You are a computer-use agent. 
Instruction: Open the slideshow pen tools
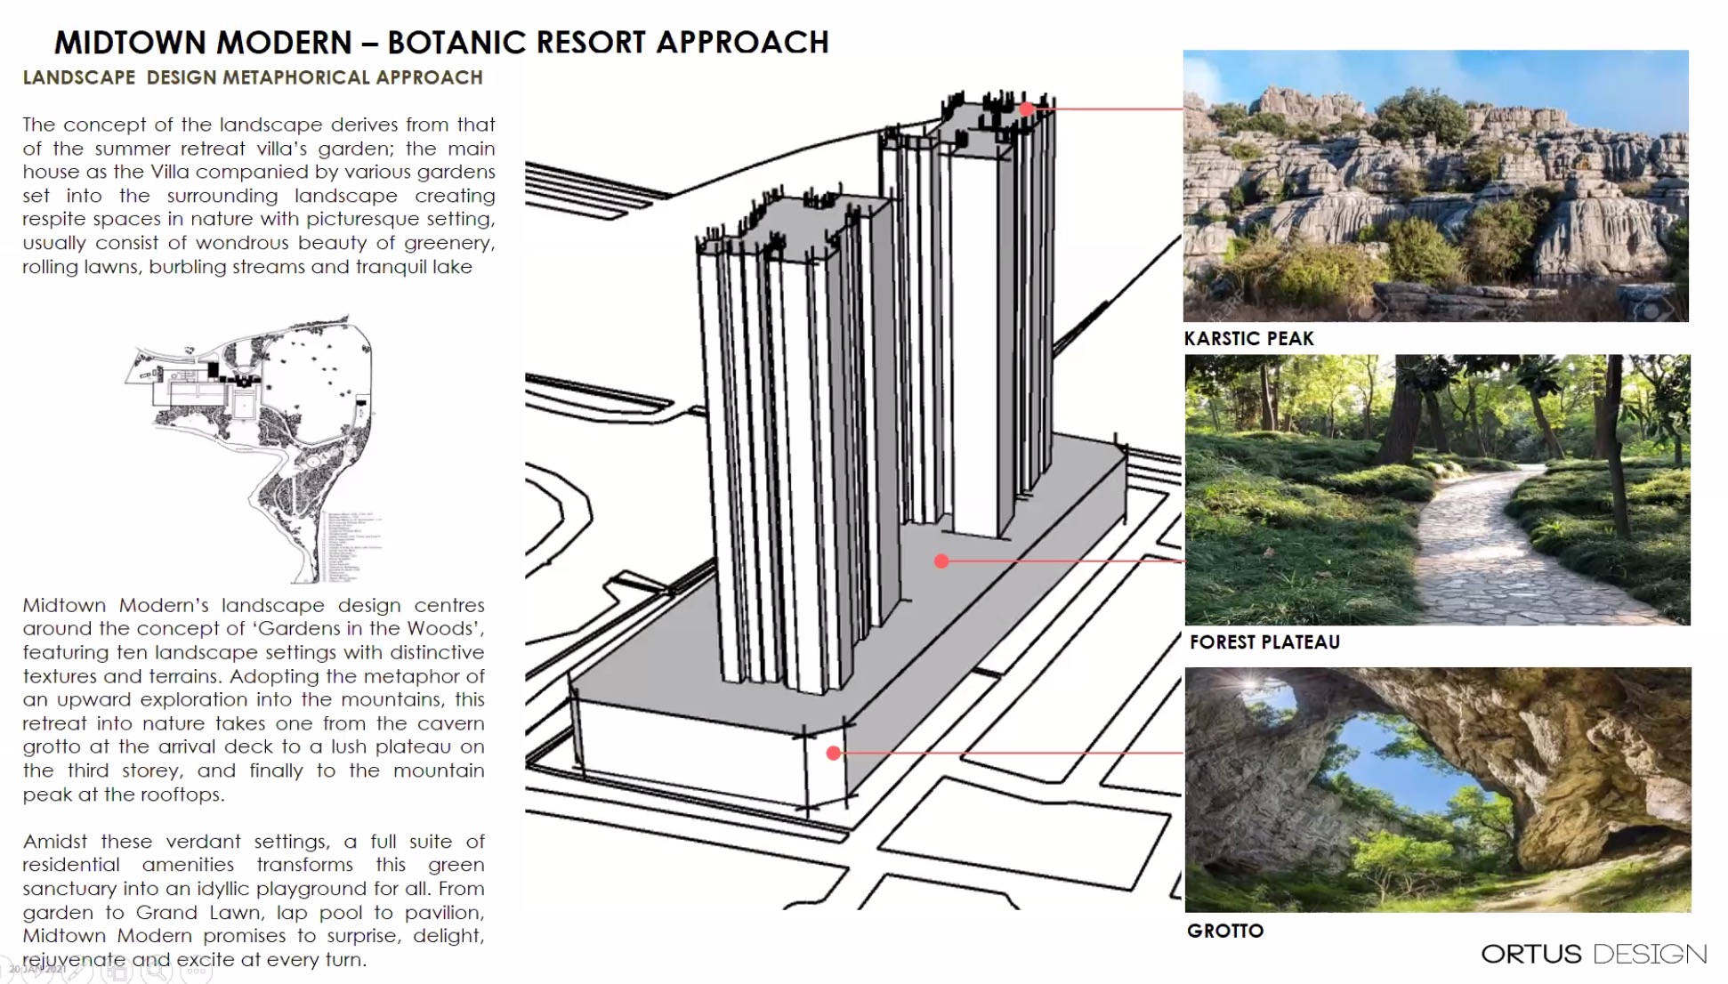click(77, 972)
